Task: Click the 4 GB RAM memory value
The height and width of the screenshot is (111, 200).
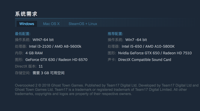Action: [34, 53]
